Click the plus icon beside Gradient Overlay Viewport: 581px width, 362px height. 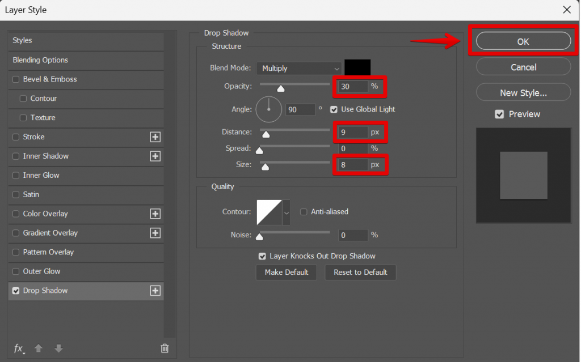[x=155, y=233]
